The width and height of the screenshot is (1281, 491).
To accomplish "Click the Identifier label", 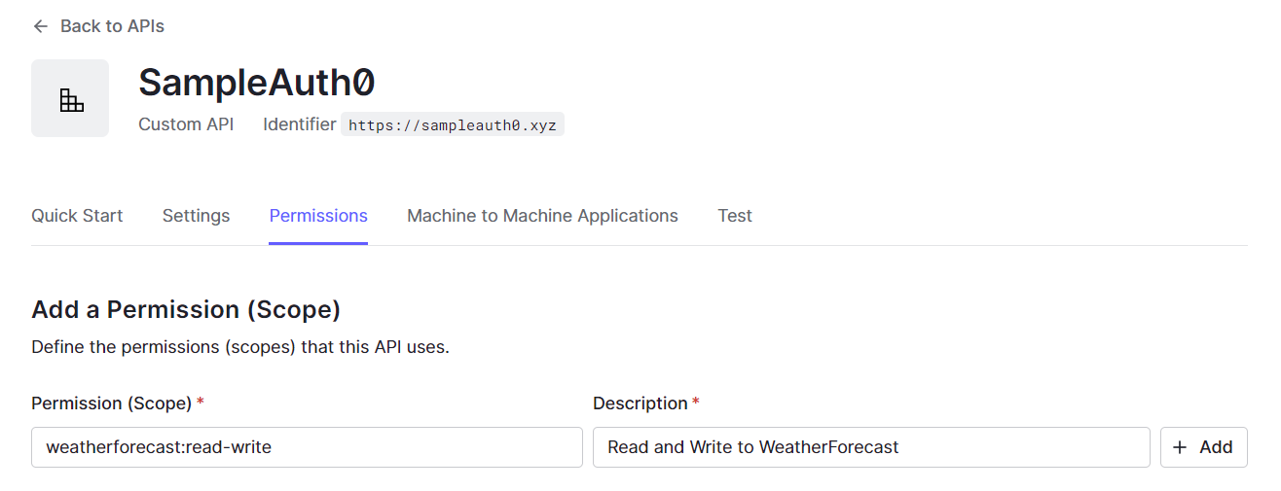I will pos(299,124).
